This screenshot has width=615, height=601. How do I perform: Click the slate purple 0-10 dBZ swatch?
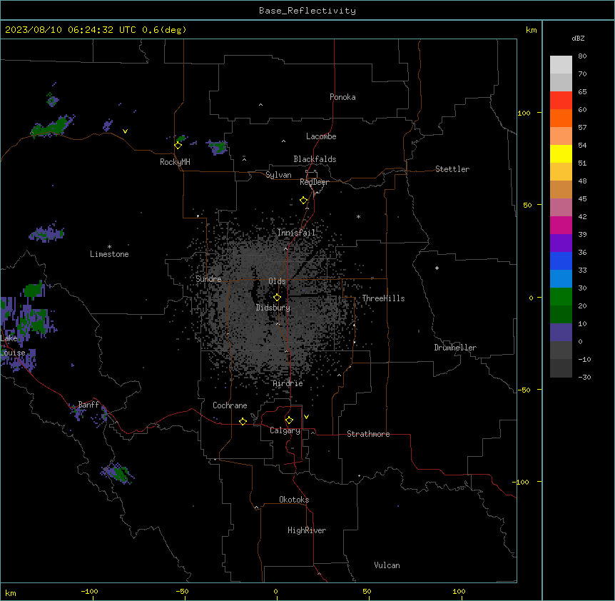click(x=561, y=333)
